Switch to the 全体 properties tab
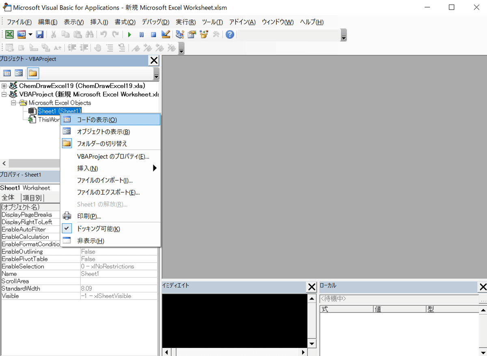The width and height of the screenshot is (487, 356). pyautogui.click(x=8, y=197)
